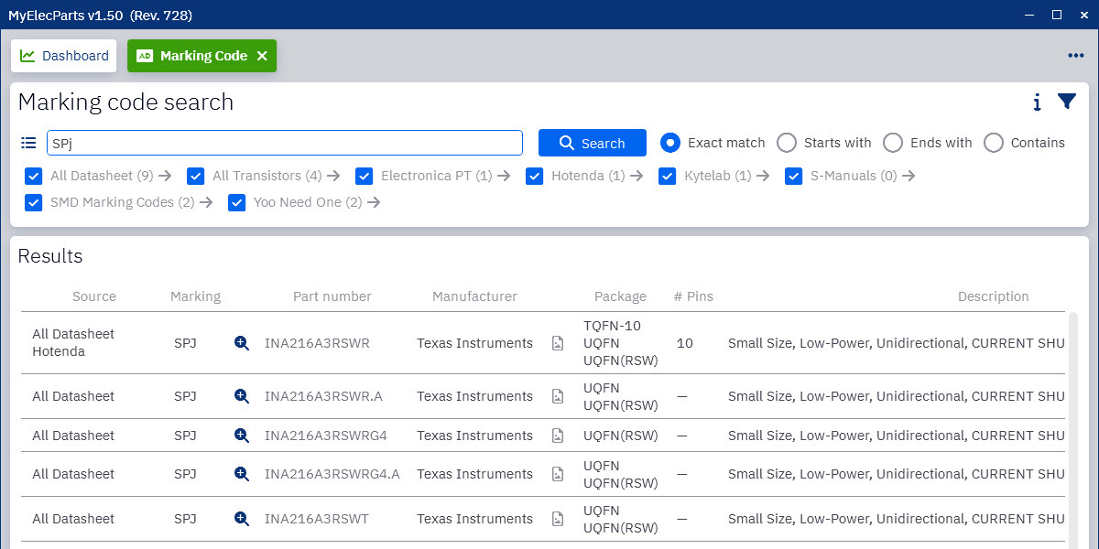
Task: Click the marking code search input field
Action: [x=284, y=143]
